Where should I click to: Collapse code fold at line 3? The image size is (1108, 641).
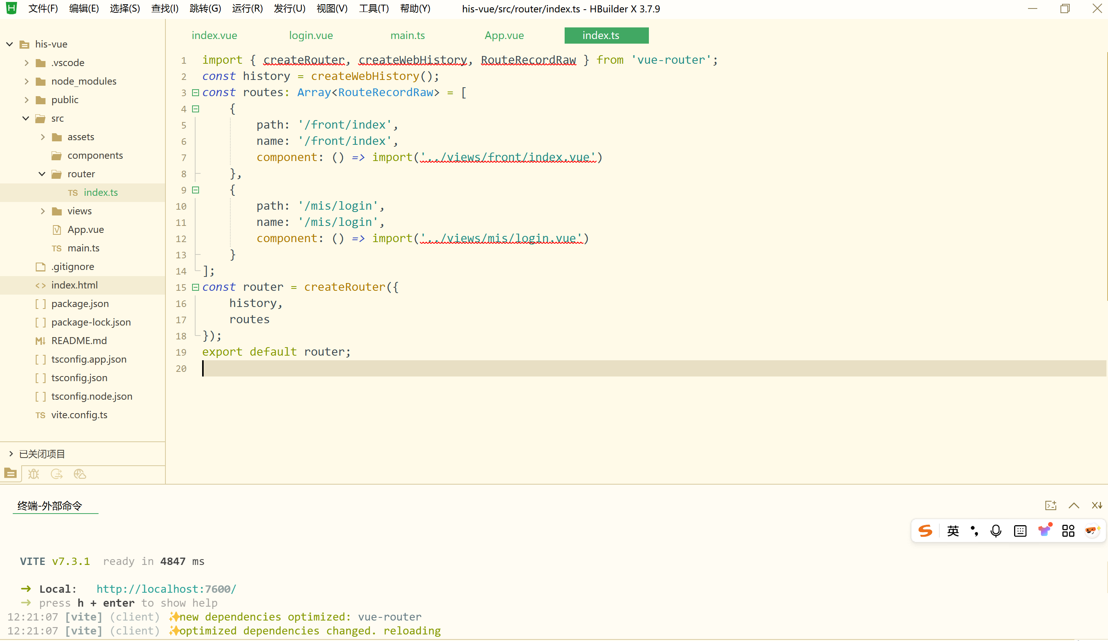(196, 93)
